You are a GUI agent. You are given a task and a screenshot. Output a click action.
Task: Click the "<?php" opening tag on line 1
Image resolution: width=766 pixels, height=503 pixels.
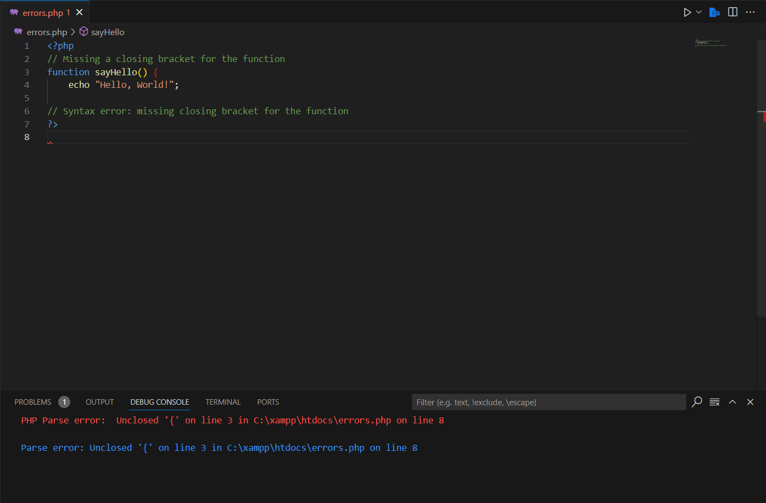coord(60,46)
